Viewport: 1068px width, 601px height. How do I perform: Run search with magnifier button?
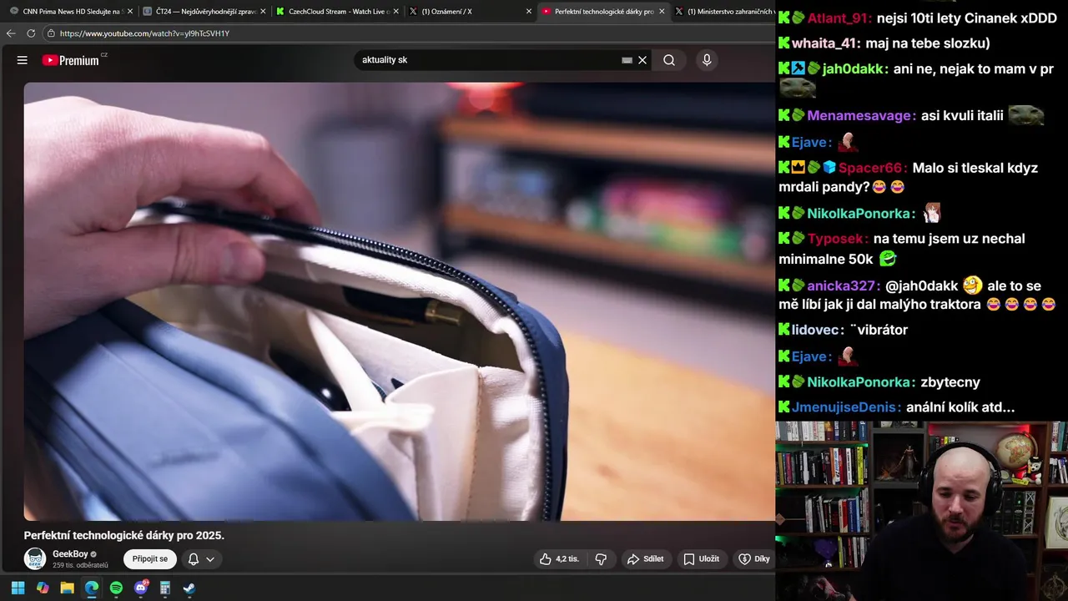tap(669, 60)
